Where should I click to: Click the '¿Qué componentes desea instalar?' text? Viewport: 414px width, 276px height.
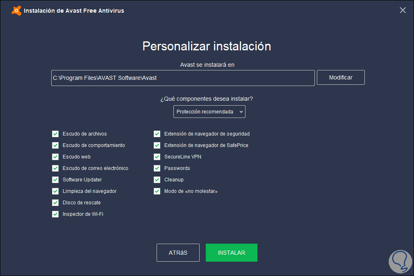pyautogui.click(x=207, y=99)
